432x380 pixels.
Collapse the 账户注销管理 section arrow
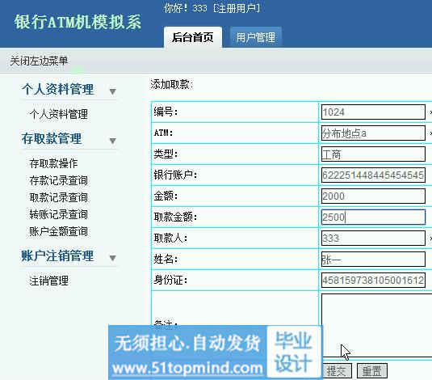coord(112,258)
